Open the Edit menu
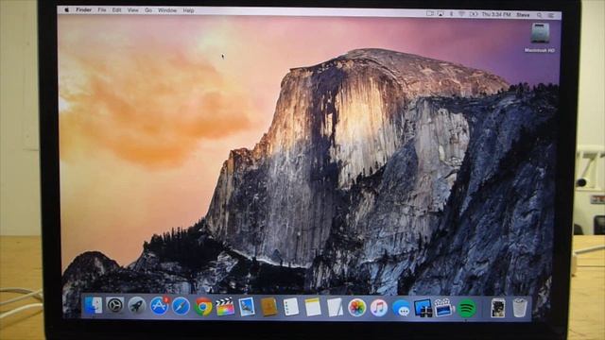The image size is (605, 340). coord(116,10)
